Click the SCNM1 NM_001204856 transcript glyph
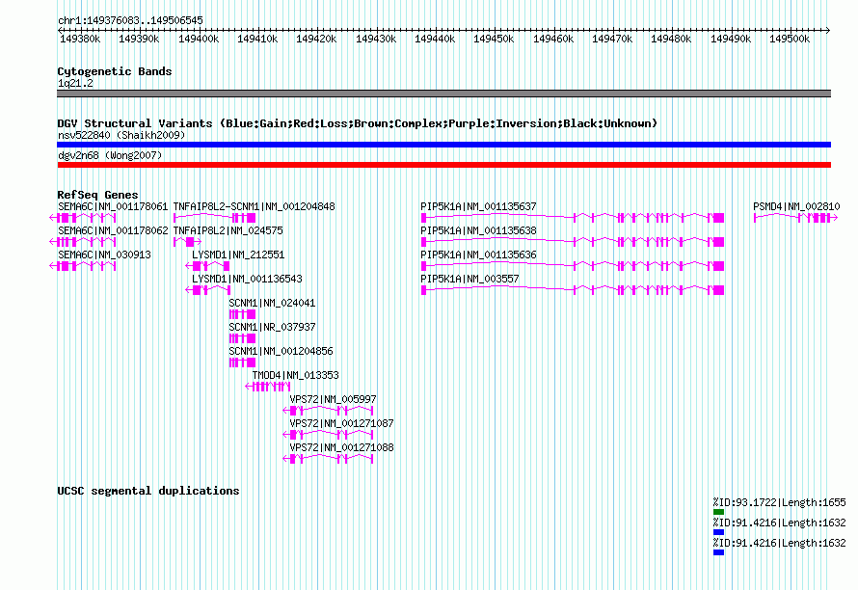Image resolution: width=858 pixels, height=590 pixels. click(242, 362)
